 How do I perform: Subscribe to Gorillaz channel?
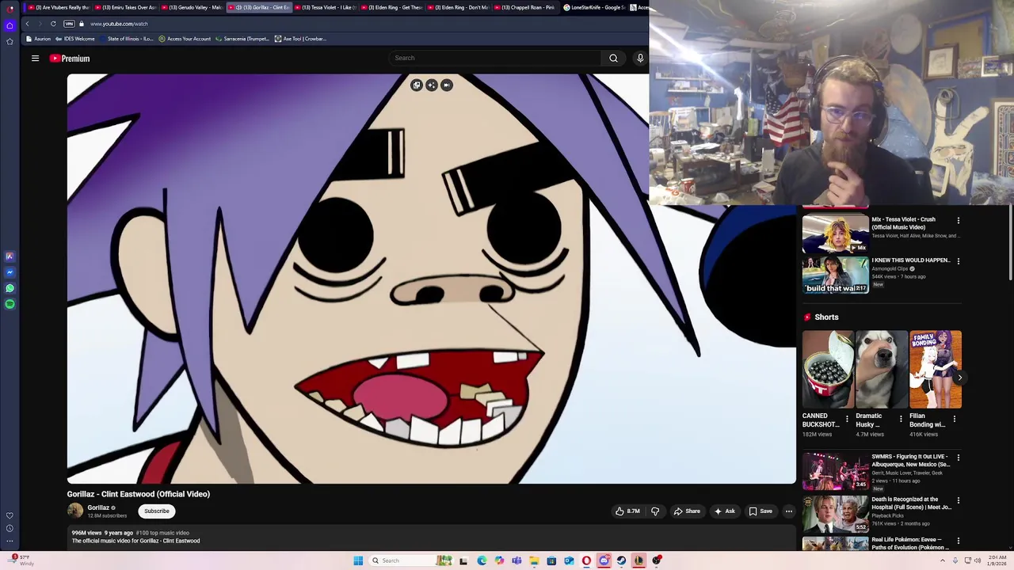(157, 511)
